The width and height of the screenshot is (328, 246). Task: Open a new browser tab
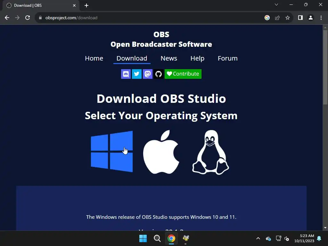click(86, 5)
